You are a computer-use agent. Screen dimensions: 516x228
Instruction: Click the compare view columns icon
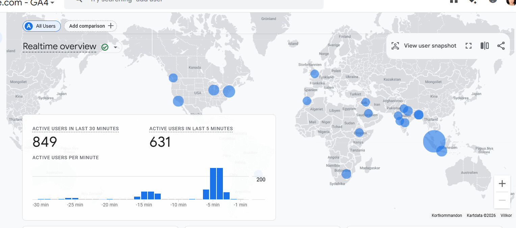[x=485, y=46]
